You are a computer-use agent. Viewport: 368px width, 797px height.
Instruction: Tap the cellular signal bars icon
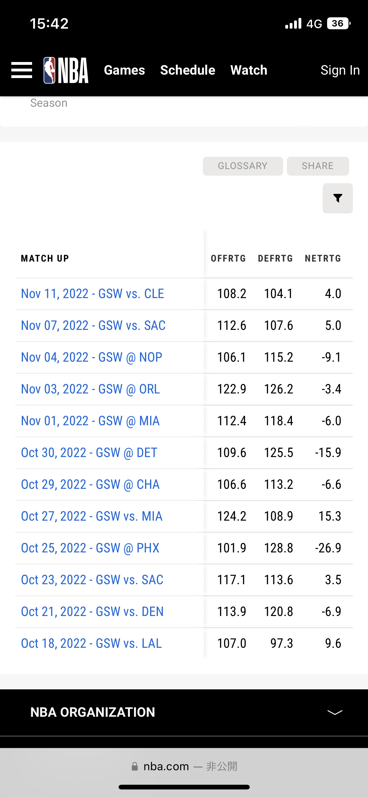coord(293,24)
